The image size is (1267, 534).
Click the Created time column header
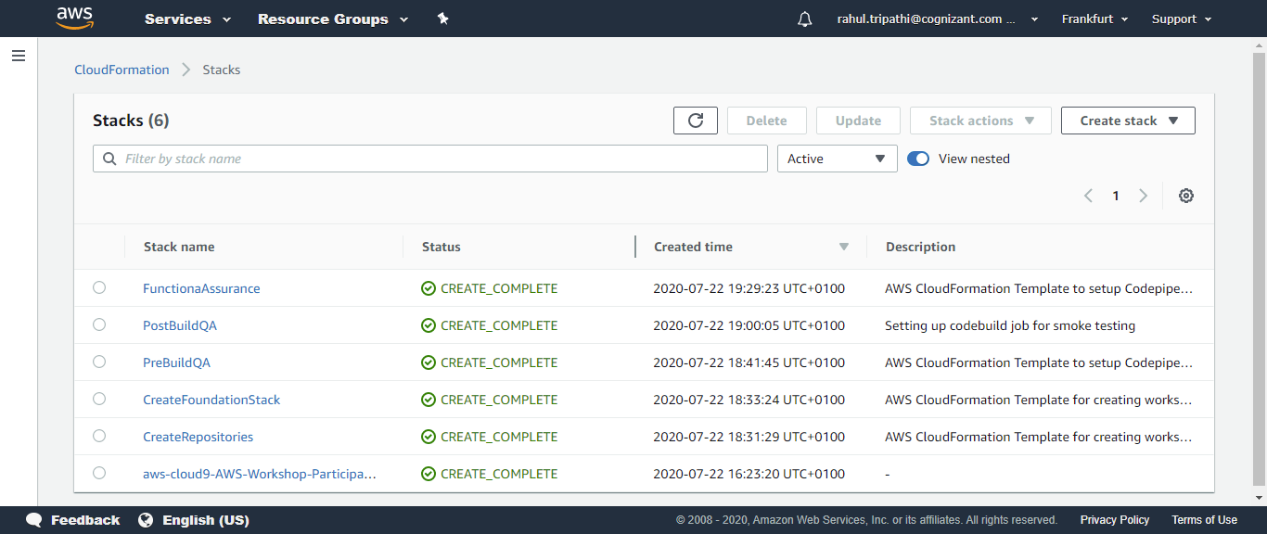pyautogui.click(x=693, y=247)
